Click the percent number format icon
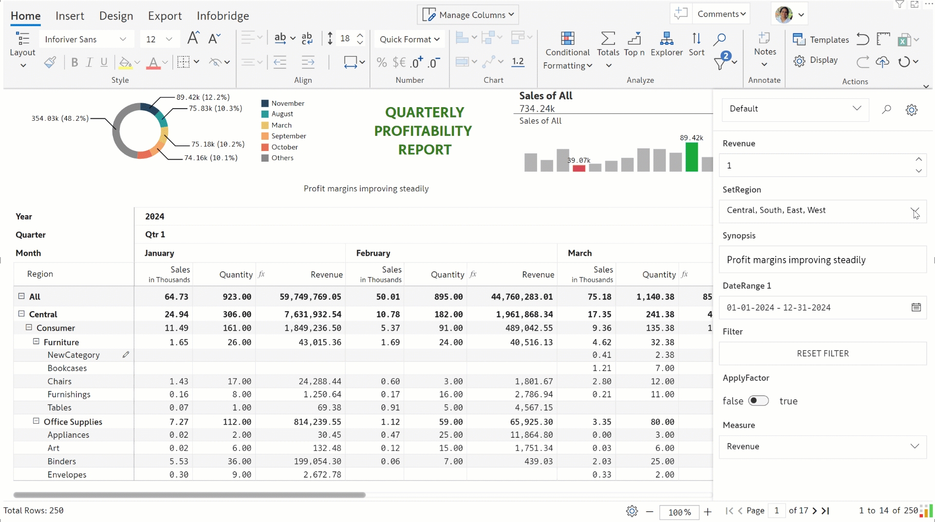The image size is (935, 522). tap(382, 62)
